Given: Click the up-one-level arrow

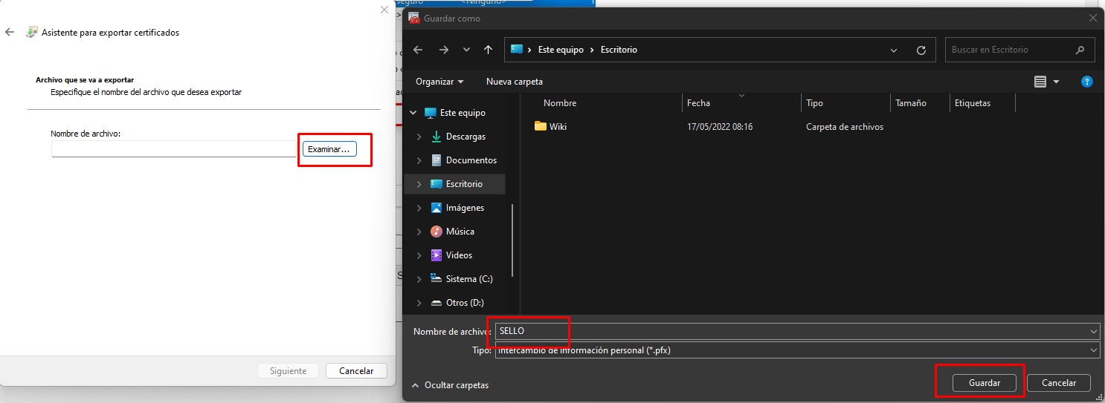Looking at the screenshot, I should coord(488,50).
